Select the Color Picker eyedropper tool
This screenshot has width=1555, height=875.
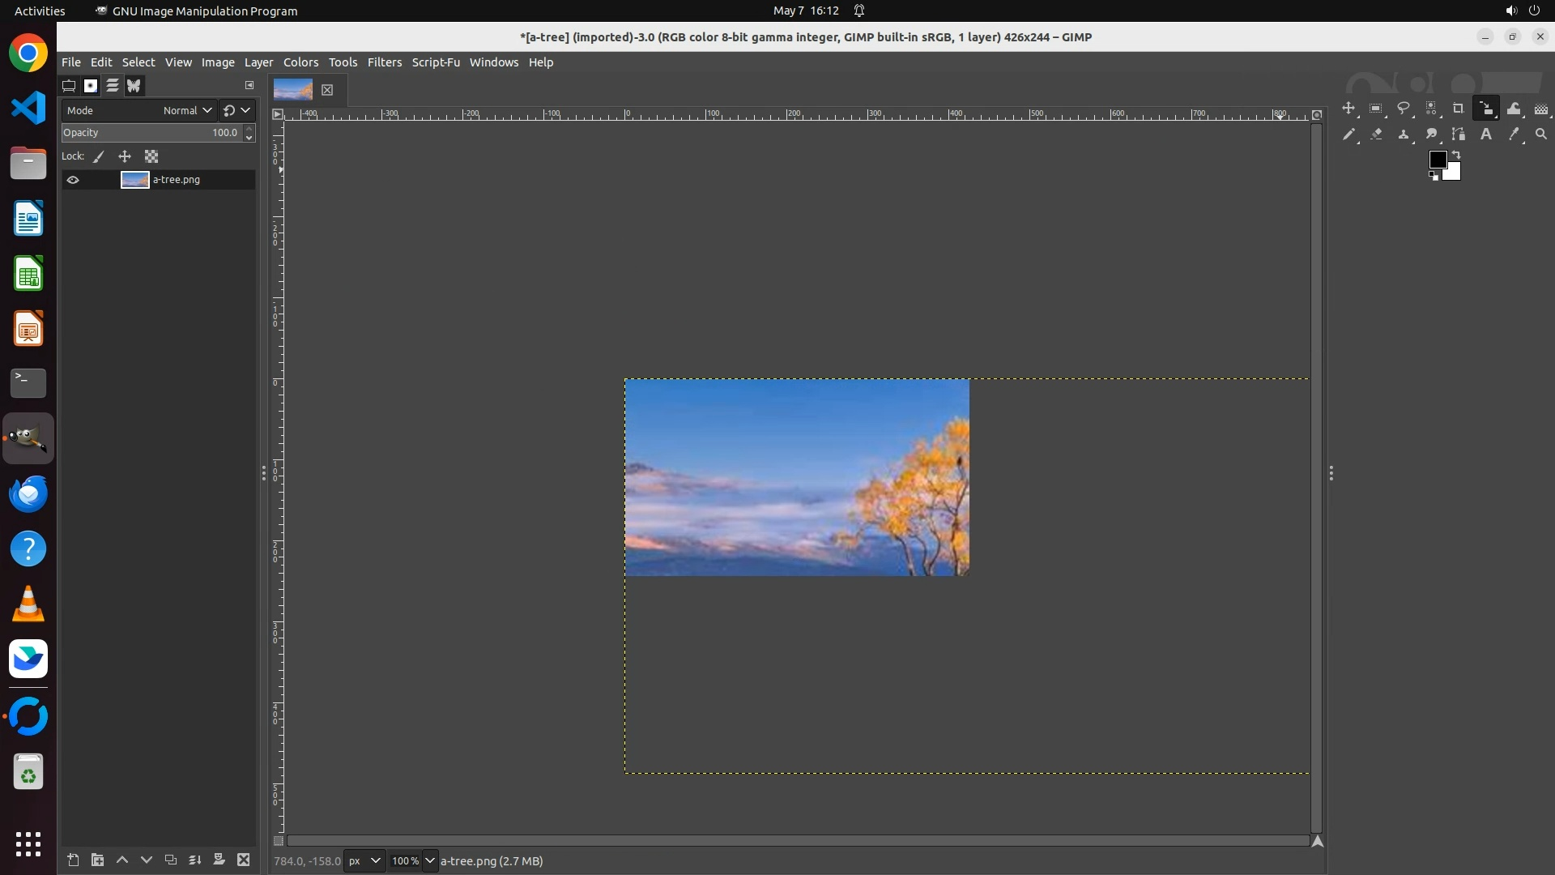pyautogui.click(x=1514, y=134)
